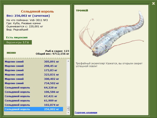Open the МЕНЮ menu

tap(11, 53)
